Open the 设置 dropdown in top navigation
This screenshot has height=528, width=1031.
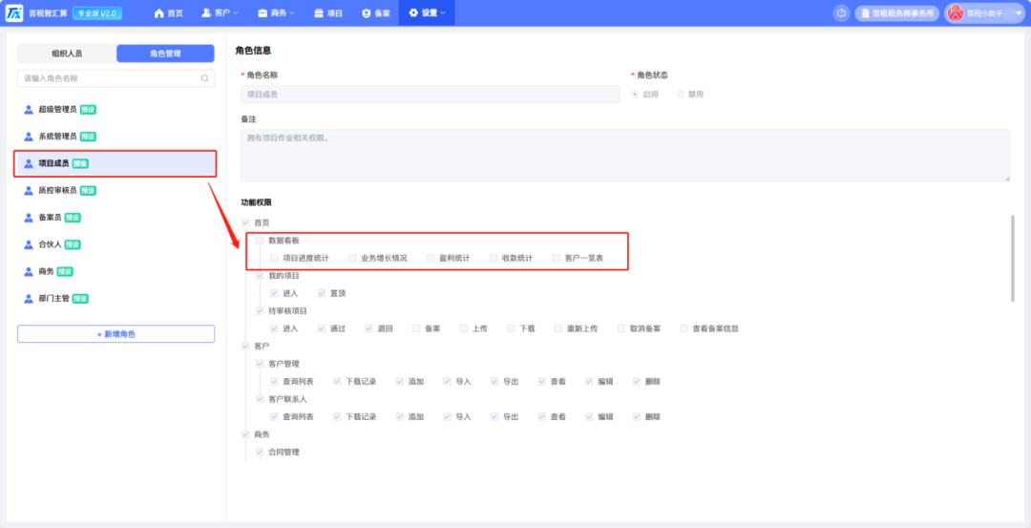[x=427, y=13]
